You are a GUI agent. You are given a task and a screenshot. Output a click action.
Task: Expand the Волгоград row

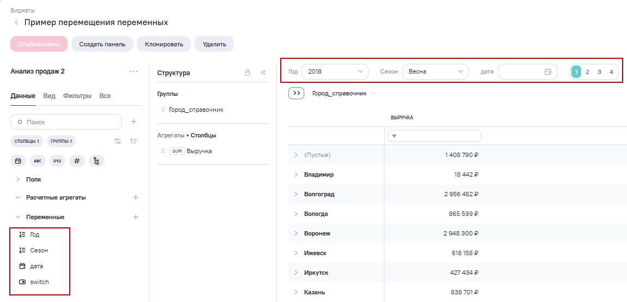click(x=296, y=194)
